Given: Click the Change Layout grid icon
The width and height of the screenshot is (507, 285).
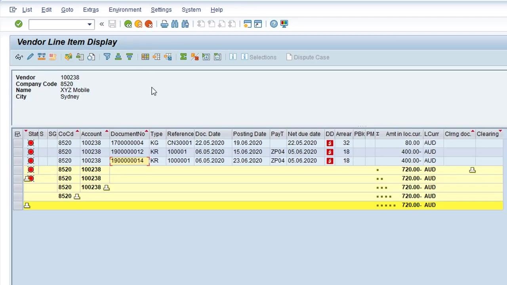Looking at the screenshot, I should pyautogui.click(x=145, y=57).
